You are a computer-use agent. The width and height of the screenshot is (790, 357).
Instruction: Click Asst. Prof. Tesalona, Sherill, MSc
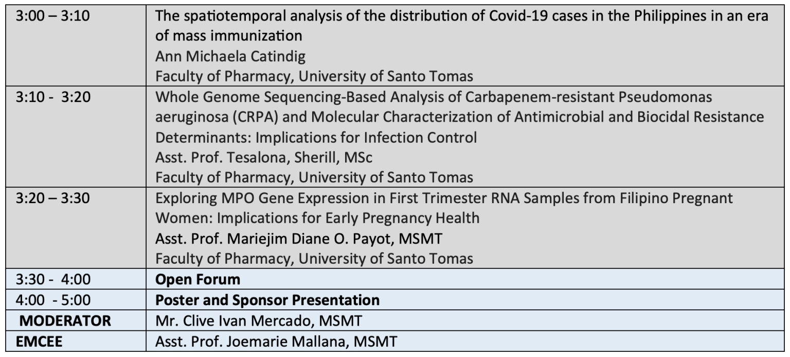pos(264,157)
